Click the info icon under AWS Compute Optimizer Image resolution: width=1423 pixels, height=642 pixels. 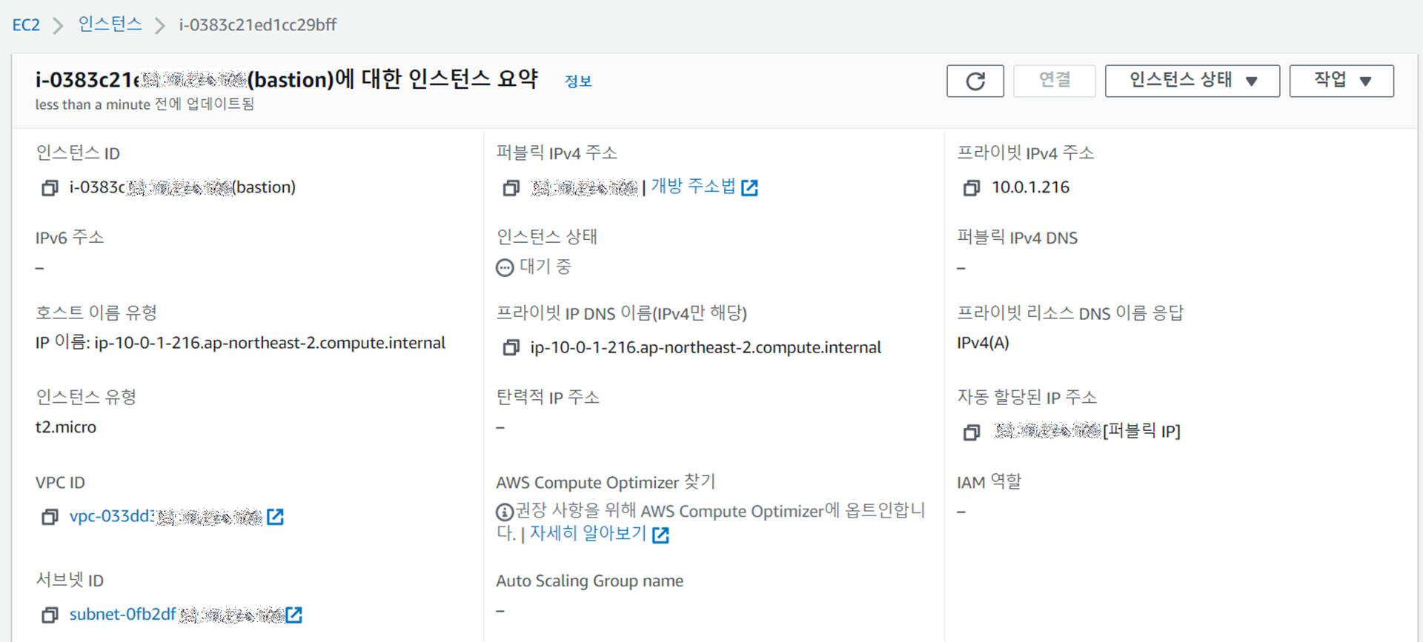coord(505,512)
